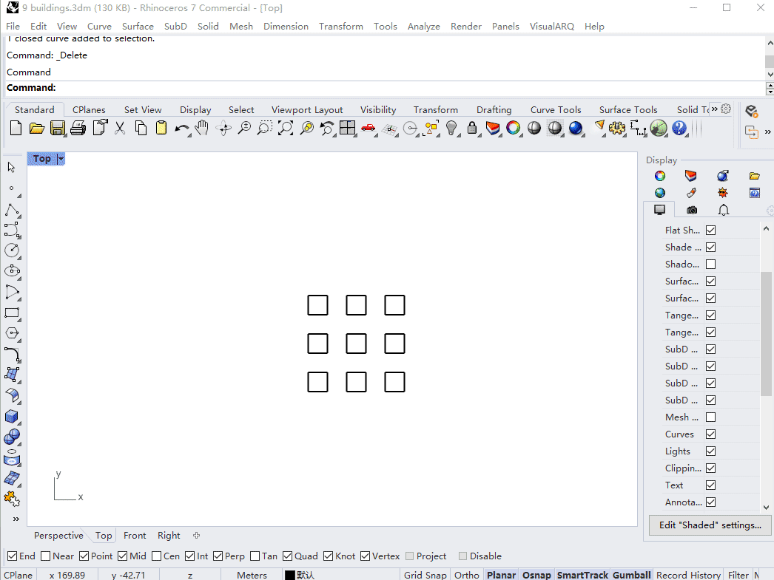Click the padlock Lock objects icon
Viewport: 774px width, 580px height.
pos(472,129)
